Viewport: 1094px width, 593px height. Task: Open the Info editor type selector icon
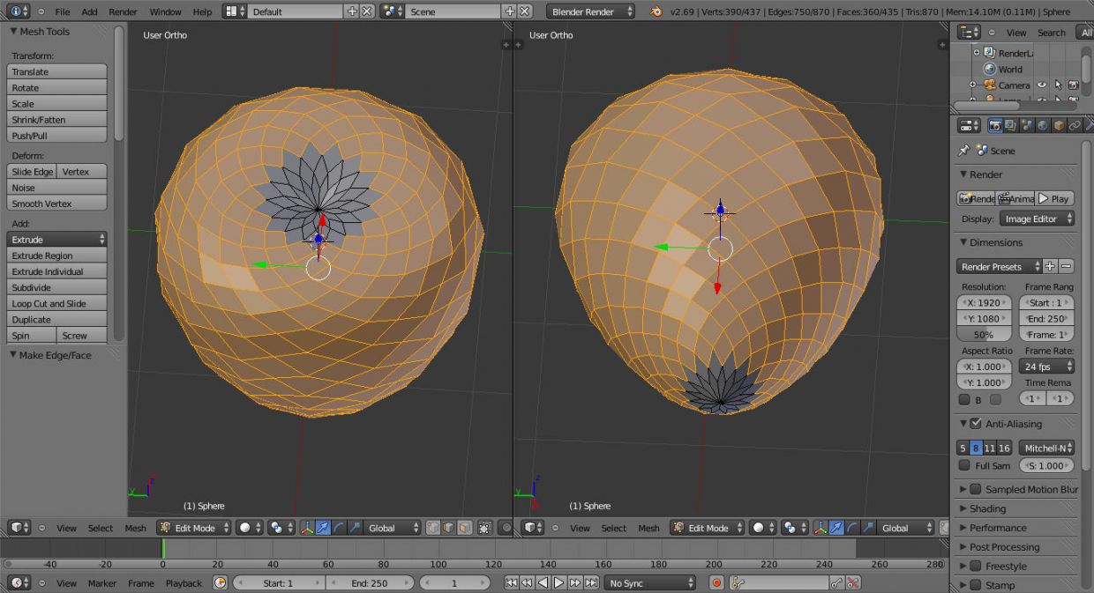coord(19,11)
